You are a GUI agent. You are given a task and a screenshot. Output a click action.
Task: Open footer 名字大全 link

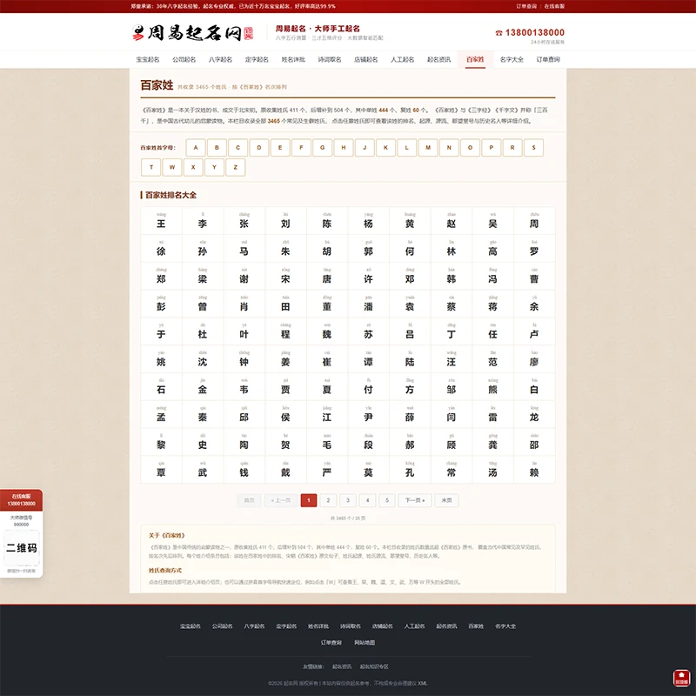point(505,626)
